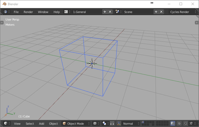Screen dimensions: 199x127
Task: Open the Object Mode dropdown
Action: pos(76,123)
